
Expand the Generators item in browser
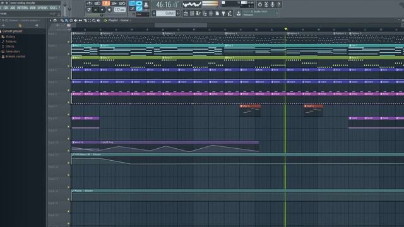point(13,52)
